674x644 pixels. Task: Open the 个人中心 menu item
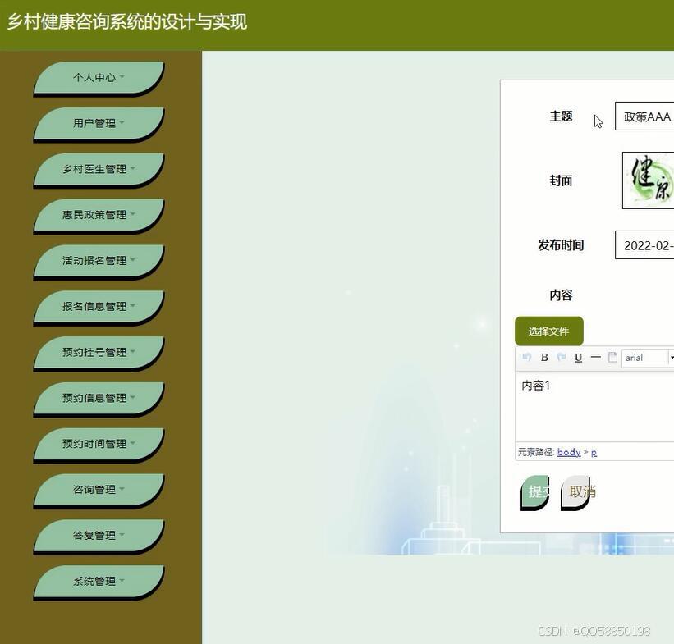[99, 76]
